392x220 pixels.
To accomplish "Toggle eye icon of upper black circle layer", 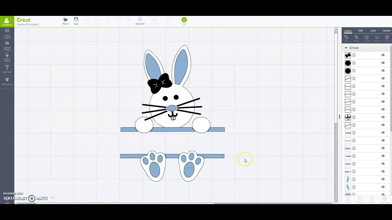I will pos(383,63).
